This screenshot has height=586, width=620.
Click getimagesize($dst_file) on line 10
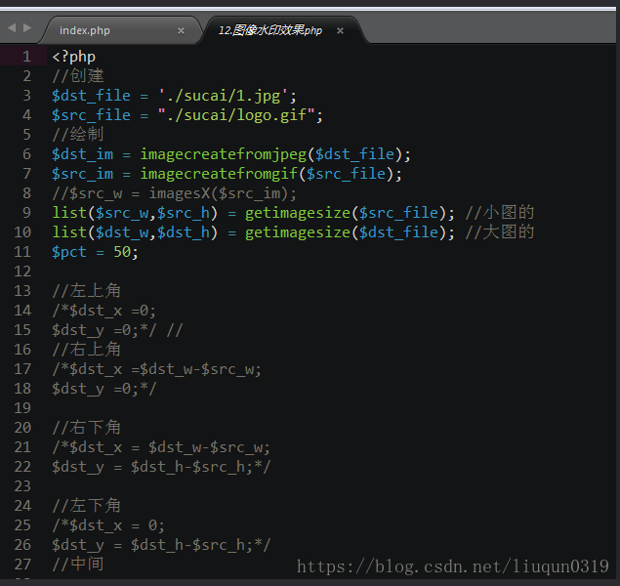click(345, 232)
